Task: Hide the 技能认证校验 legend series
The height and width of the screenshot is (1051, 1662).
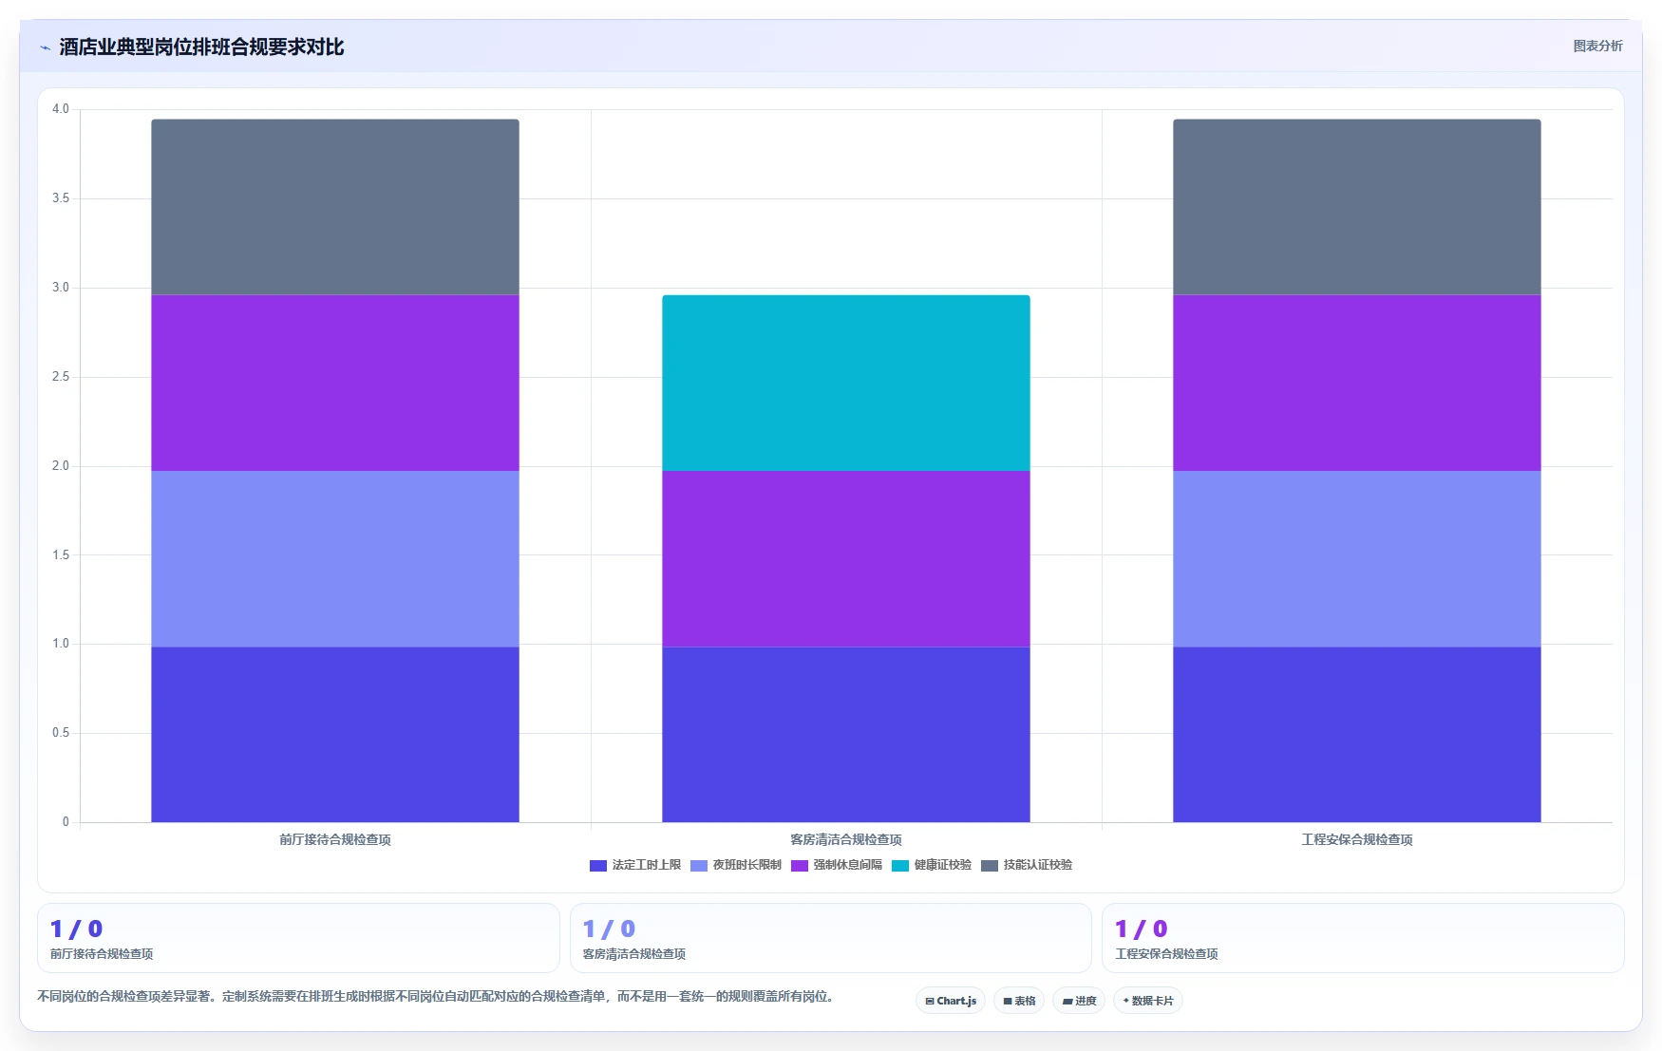Action: coord(1027,865)
